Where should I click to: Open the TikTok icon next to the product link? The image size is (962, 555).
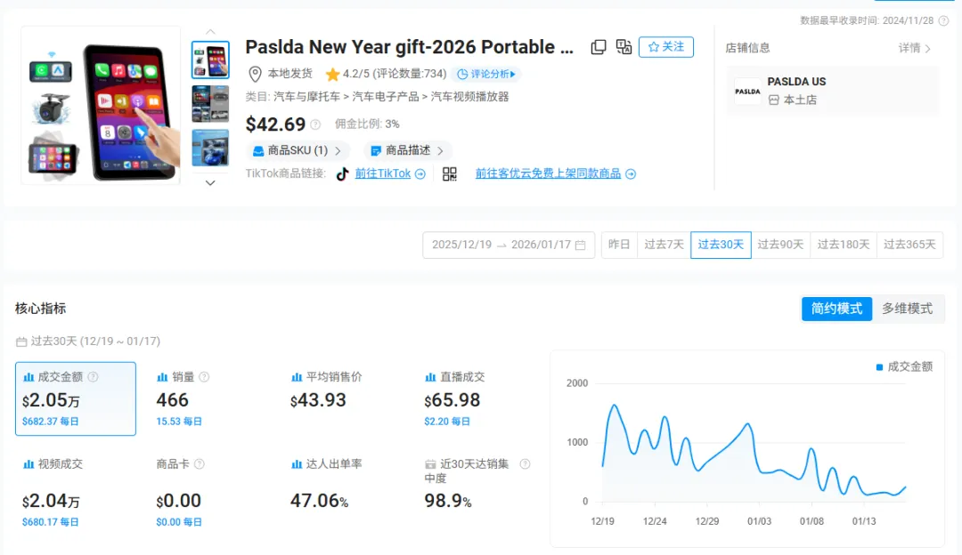[344, 173]
